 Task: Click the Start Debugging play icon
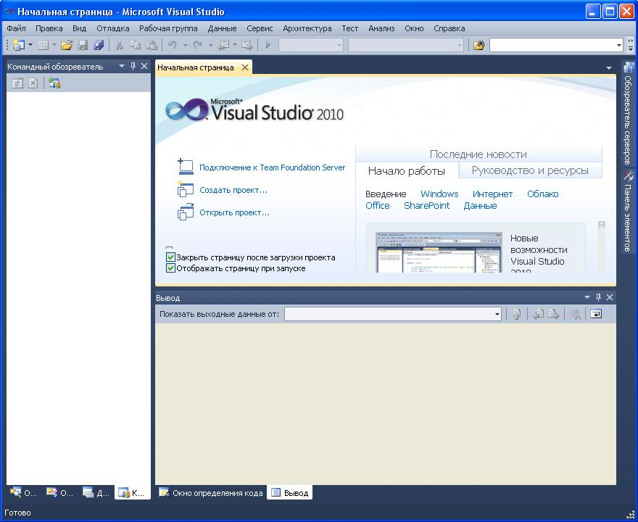coord(268,45)
